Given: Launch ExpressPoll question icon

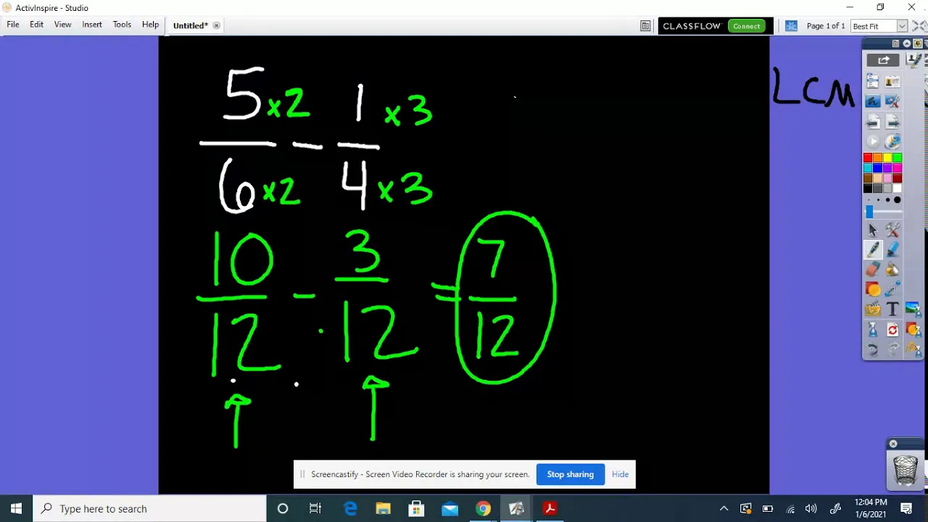Looking at the screenshot, I should pos(892,142).
